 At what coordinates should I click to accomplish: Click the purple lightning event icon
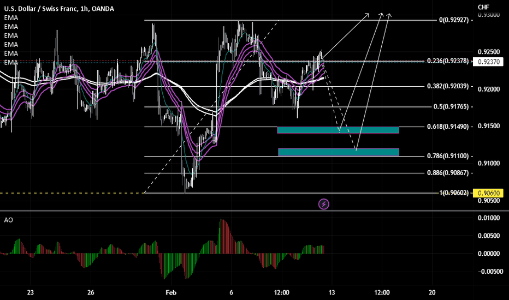pyautogui.click(x=323, y=204)
